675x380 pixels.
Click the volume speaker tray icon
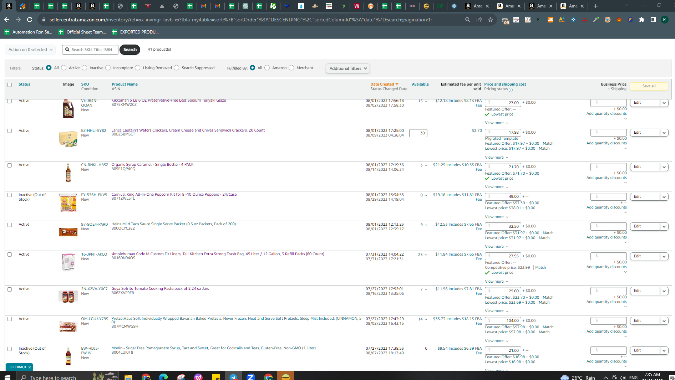[x=623, y=378]
